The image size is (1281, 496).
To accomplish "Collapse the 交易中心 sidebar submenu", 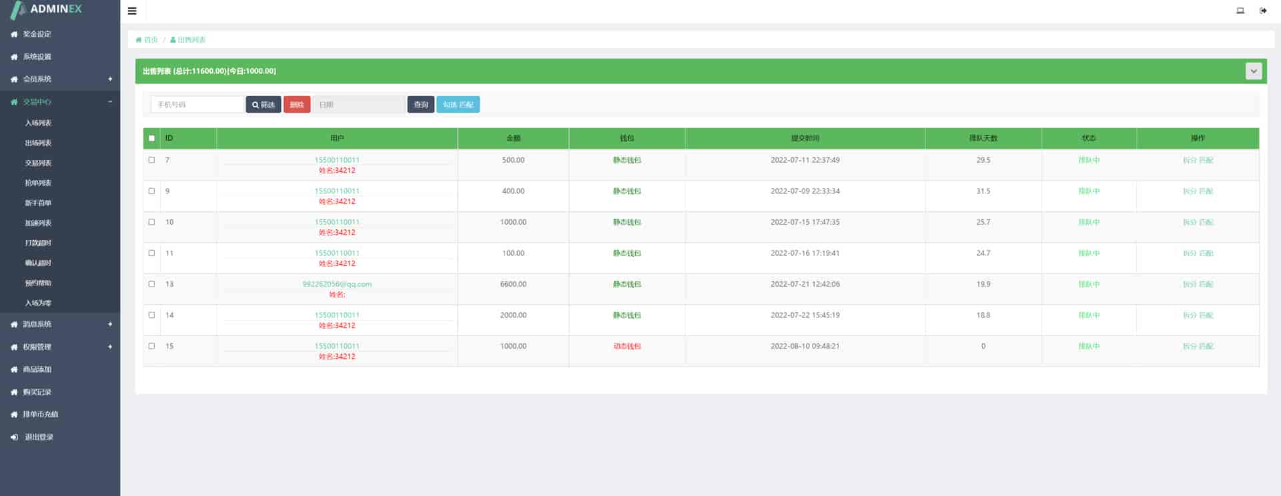I will (110, 102).
